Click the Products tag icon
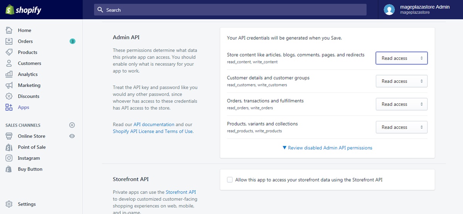Viewport: 463px width, 214px height. (9, 52)
